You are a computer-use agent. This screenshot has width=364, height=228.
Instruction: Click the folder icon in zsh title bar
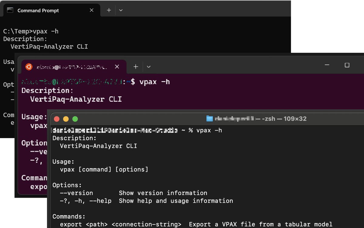pyautogui.click(x=209, y=119)
